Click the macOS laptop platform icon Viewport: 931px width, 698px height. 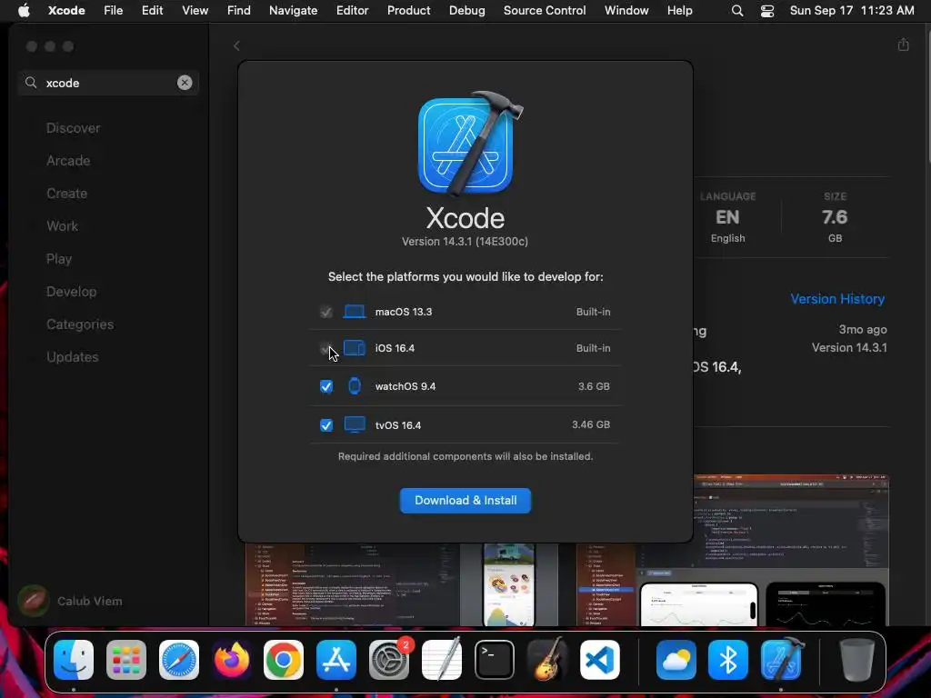pyautogui.click(x=355, y=312)
